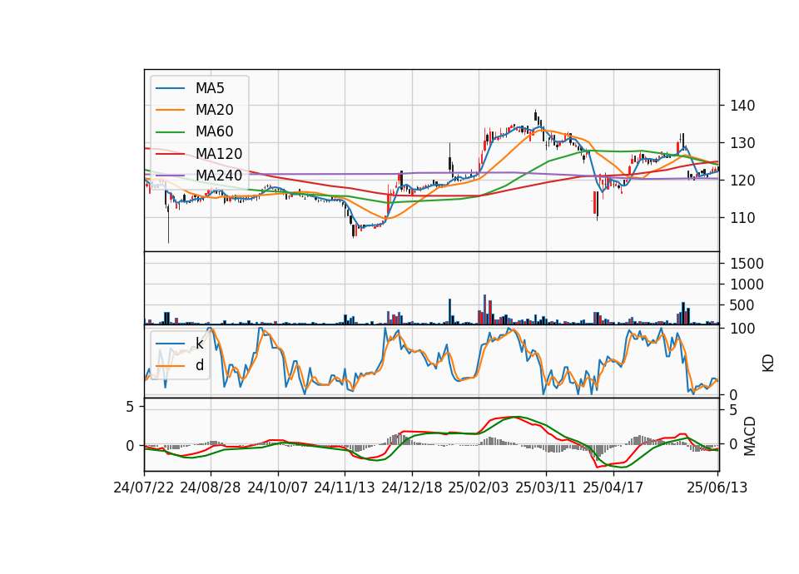Click the red MA120 legend line swatch

point(170,154)
